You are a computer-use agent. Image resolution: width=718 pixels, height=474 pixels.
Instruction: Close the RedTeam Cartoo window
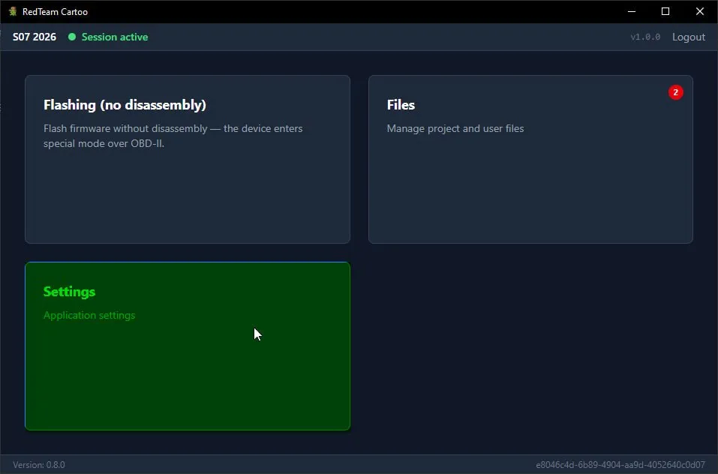coord(700,11)
